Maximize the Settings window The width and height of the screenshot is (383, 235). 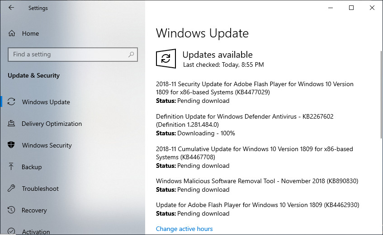[351, 8]
